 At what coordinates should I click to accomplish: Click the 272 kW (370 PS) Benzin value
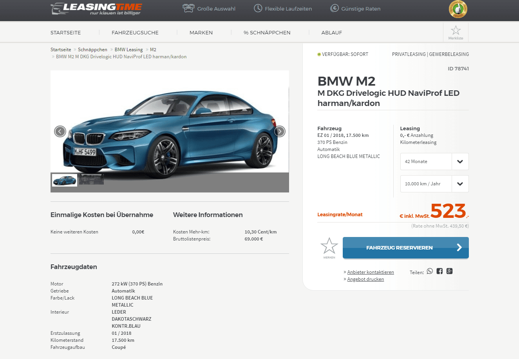point(137,284)
